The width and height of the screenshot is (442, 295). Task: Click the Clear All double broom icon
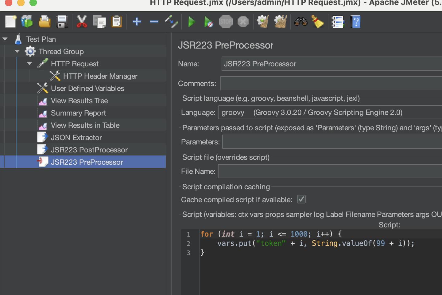[280, 22]
